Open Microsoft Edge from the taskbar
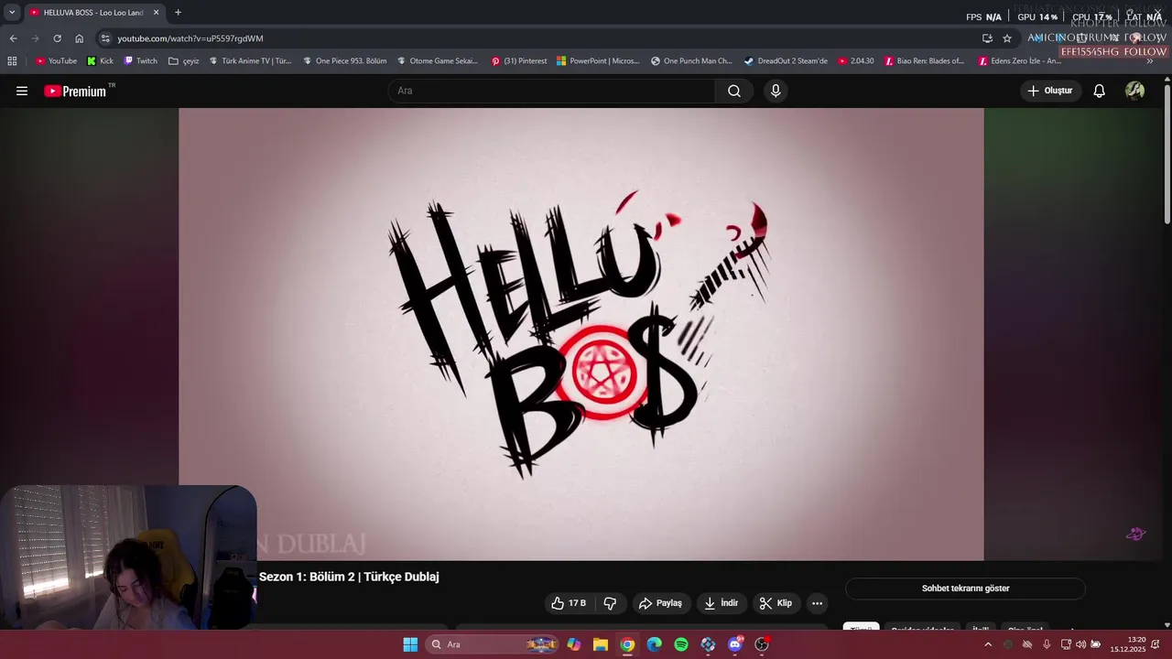The image size is (1172, 659). pyautogui.click(x=654, y=644)
